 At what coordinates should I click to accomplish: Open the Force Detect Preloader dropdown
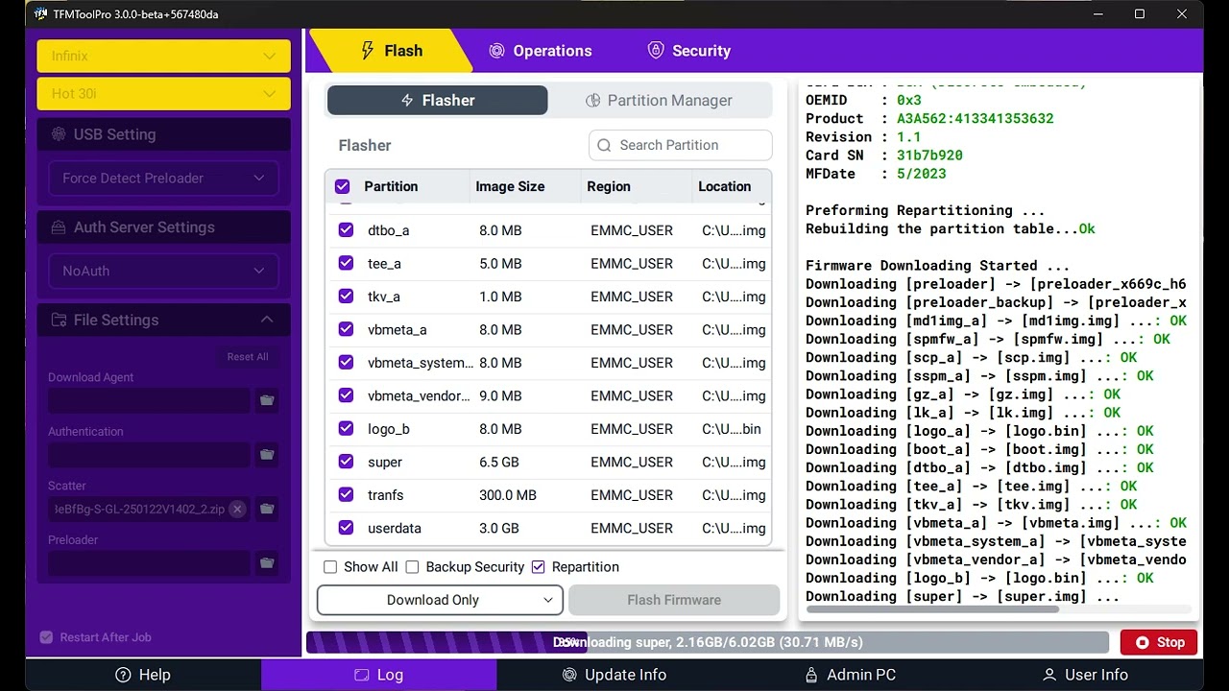(163, 178)
